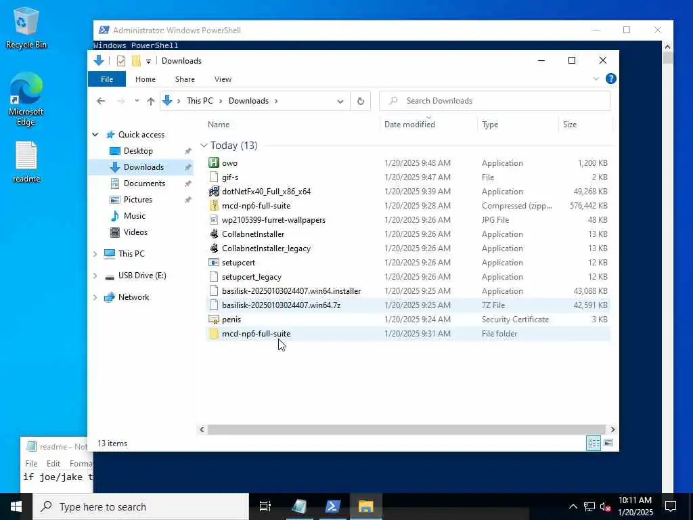This screenshot has width=693, height=520.
Task: Select dotNetFx40_Full_x86_x64 installer icon
Action: coord(214,192)
